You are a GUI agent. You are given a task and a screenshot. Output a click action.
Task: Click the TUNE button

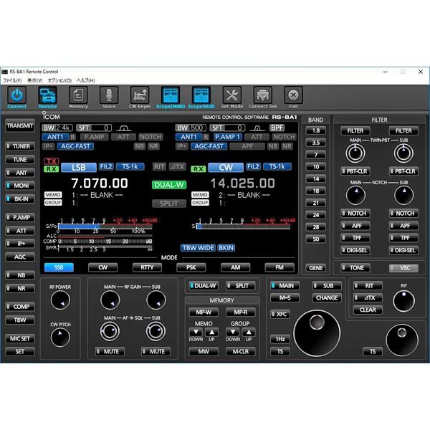20,159
